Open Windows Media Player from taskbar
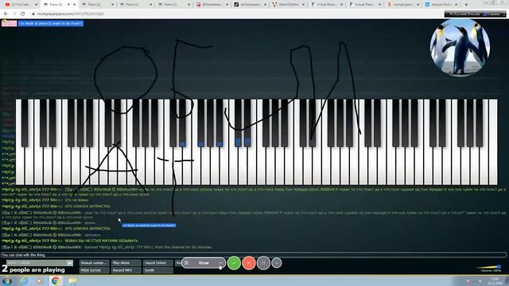 39,280
